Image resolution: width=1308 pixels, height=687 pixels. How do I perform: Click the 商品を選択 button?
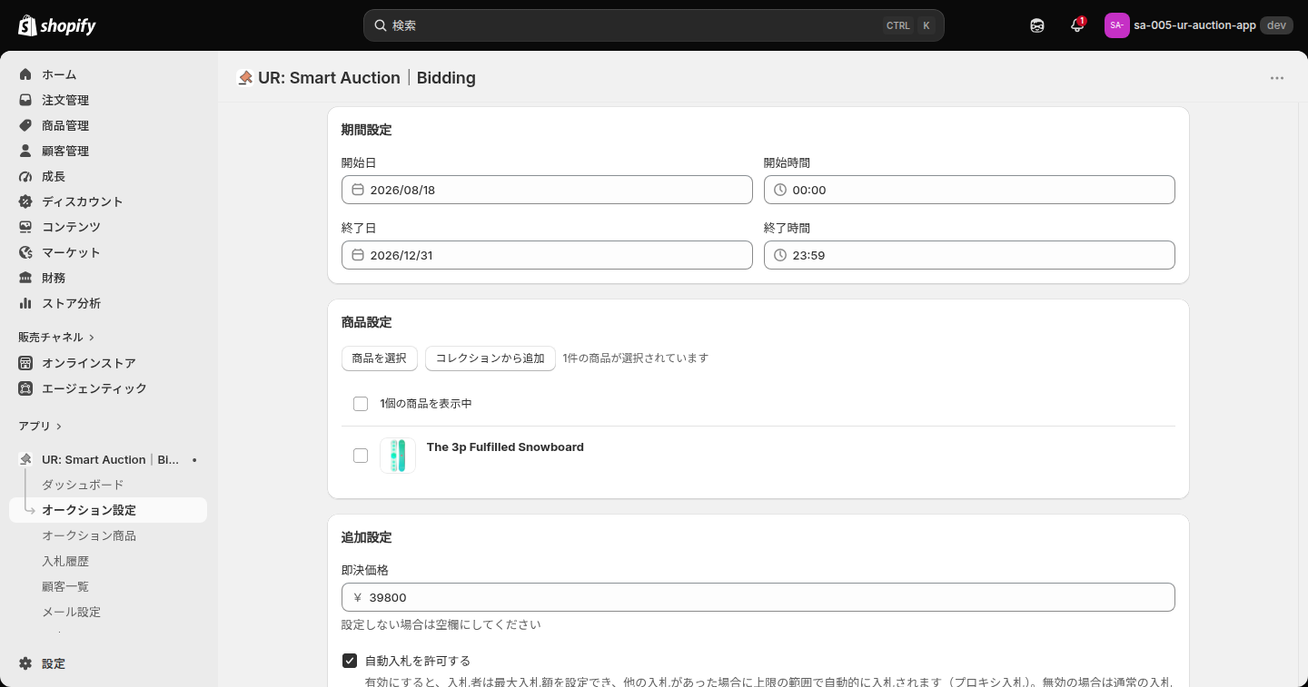point(380,358)
